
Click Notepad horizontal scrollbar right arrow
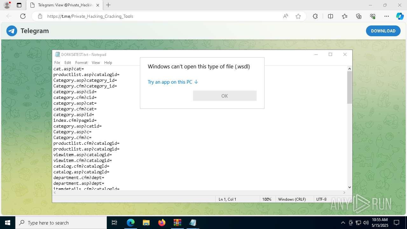[x=344, y=192]
